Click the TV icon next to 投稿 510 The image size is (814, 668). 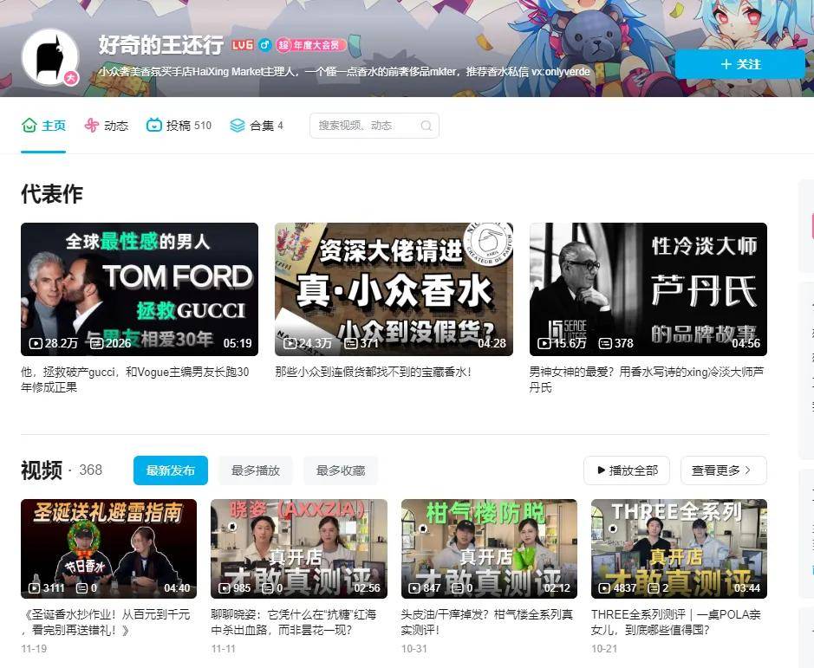tap(153, 126)
